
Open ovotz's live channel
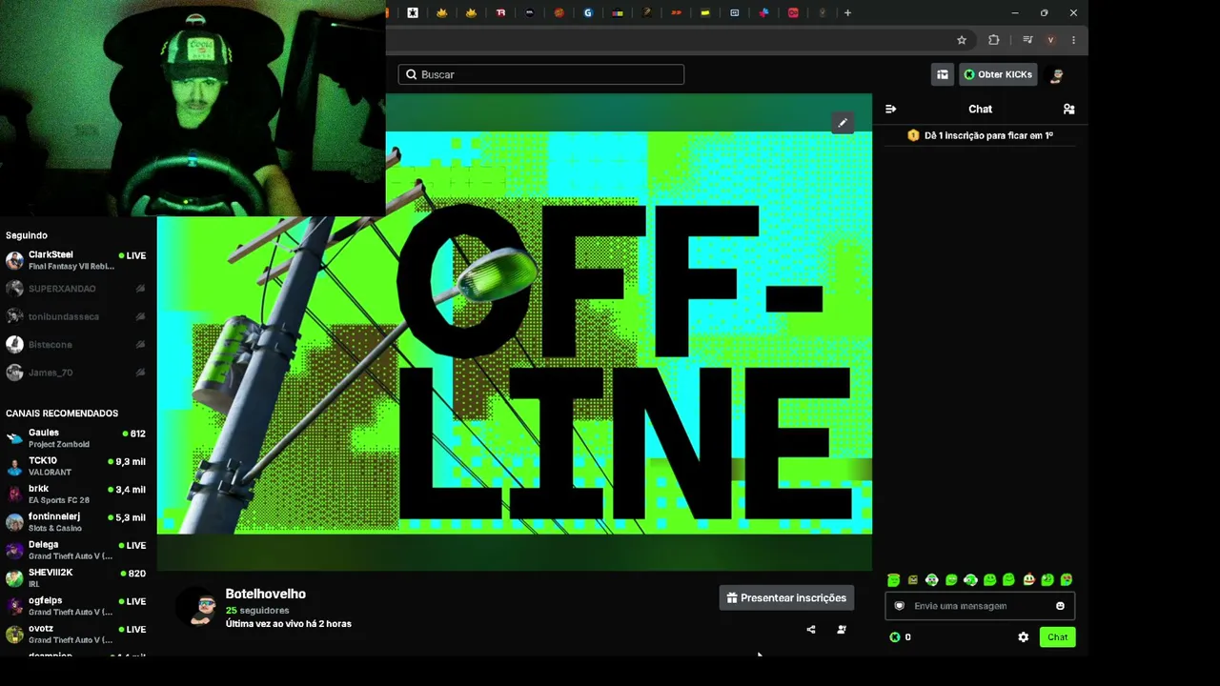pos(76,634)
